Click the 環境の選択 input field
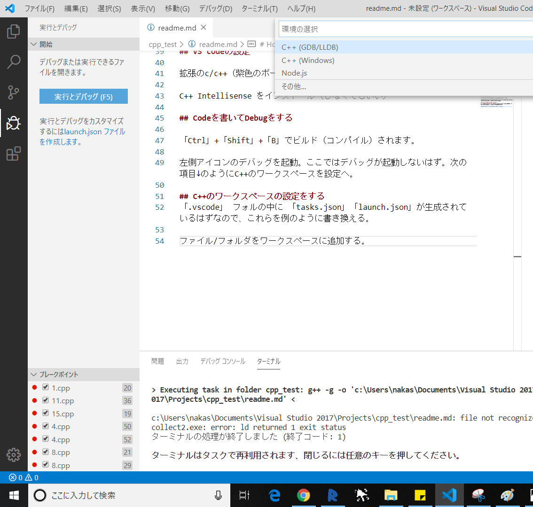Screen dimensions: 533x507 [x=406, y=29]
